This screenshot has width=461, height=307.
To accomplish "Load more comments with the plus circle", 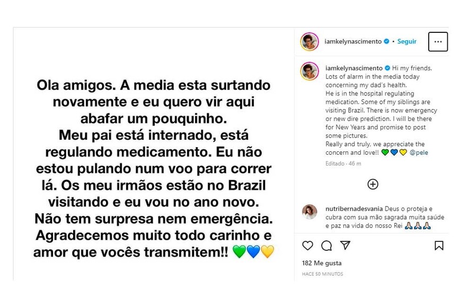I will [373, 184].
